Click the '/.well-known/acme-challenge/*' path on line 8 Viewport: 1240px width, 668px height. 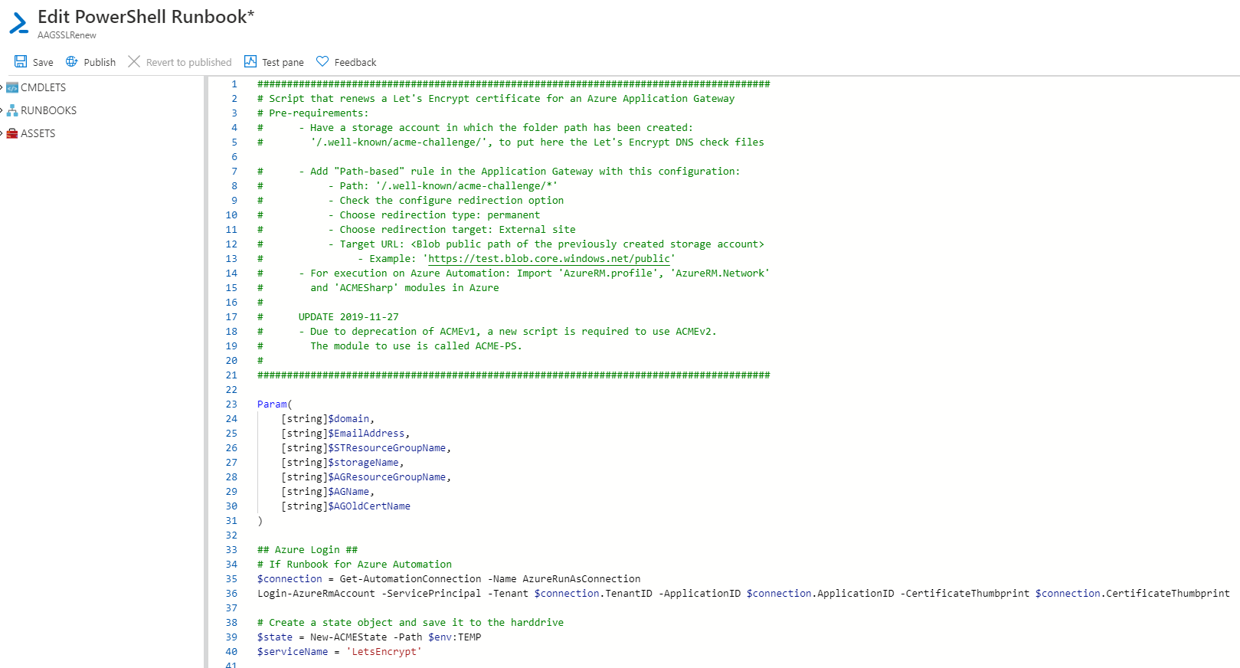466,186
